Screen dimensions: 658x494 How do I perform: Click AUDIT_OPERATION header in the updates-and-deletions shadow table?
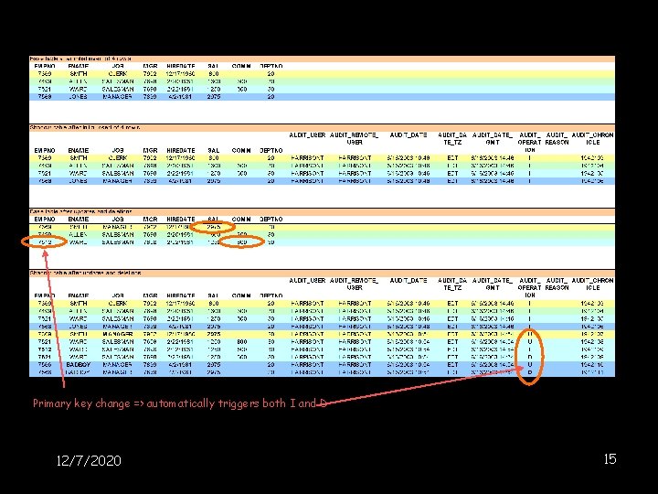529,288
